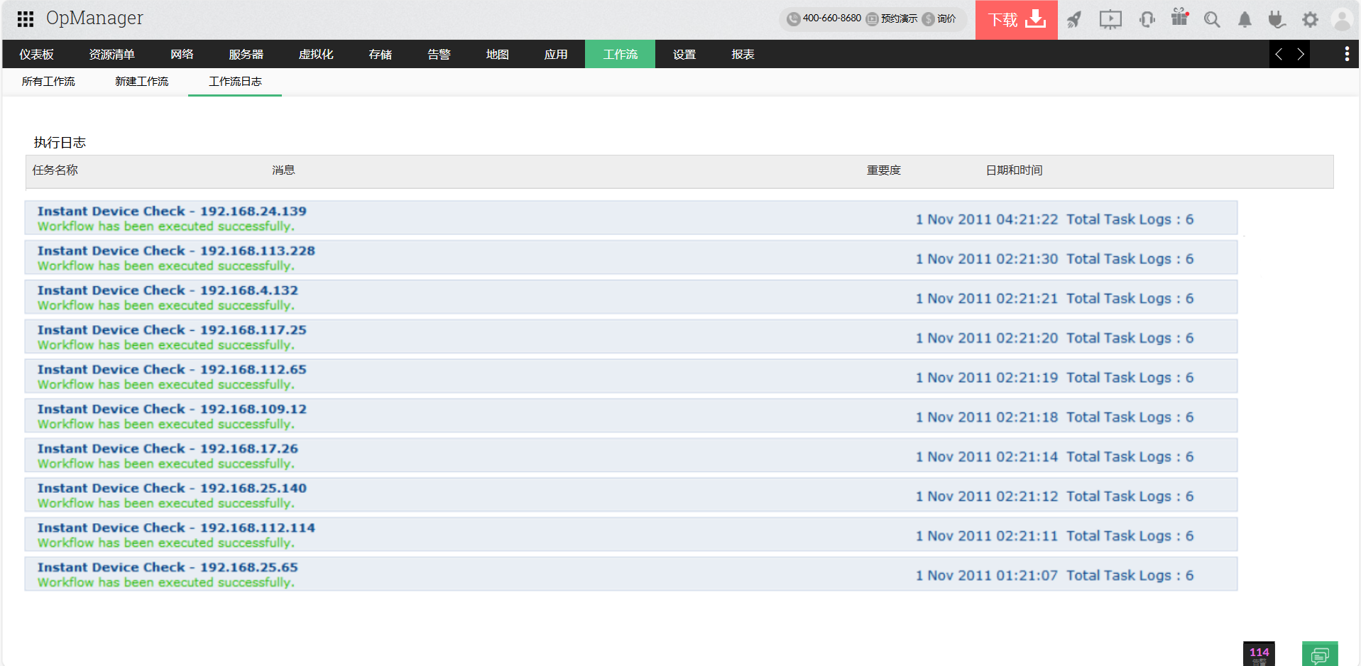Switch to the 新建工作流 tab
The image size is (1361, 666).
tap(142, 82)
